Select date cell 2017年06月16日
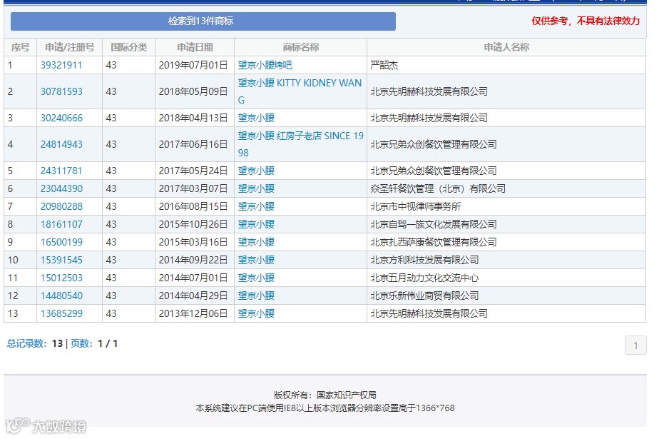659x439 pixels. tap(193, 145)
